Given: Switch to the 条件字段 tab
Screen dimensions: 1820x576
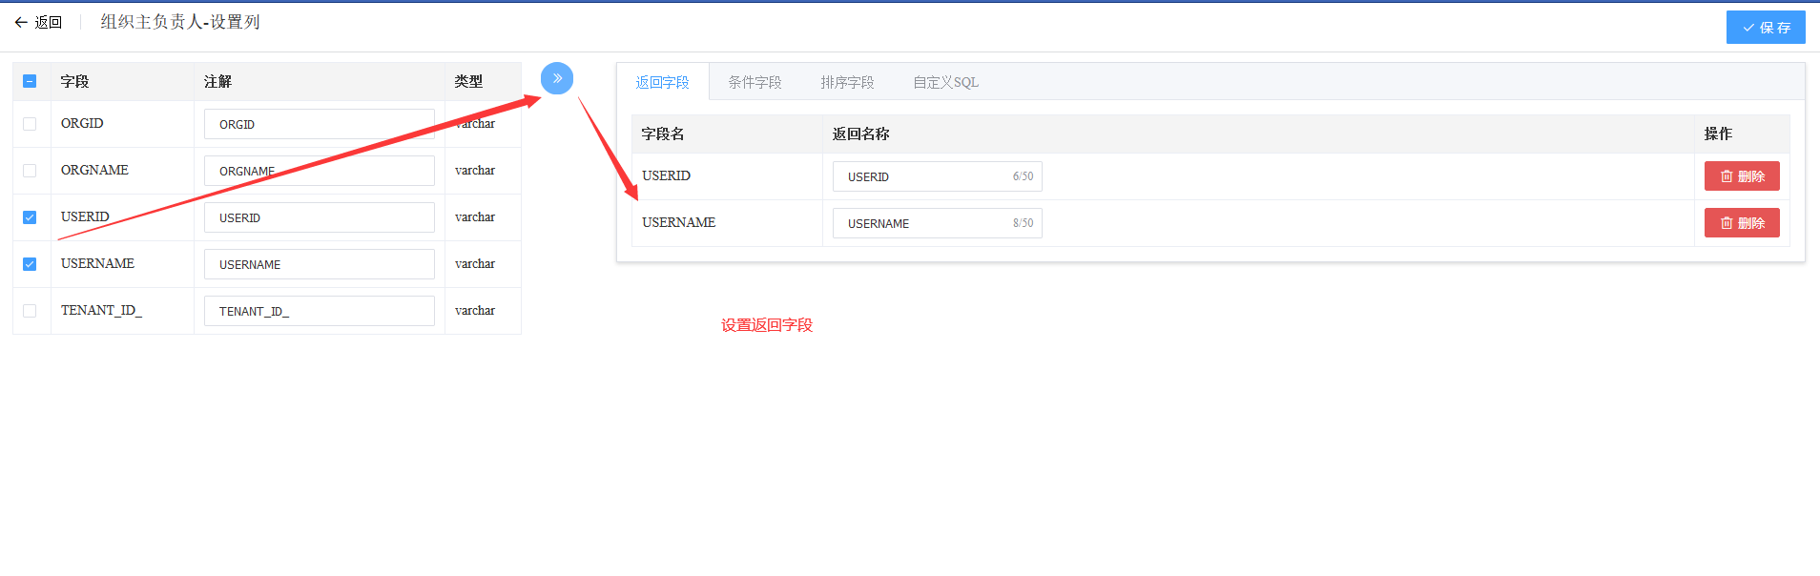Looking at the screenshot, I should [x=755, y=83].
